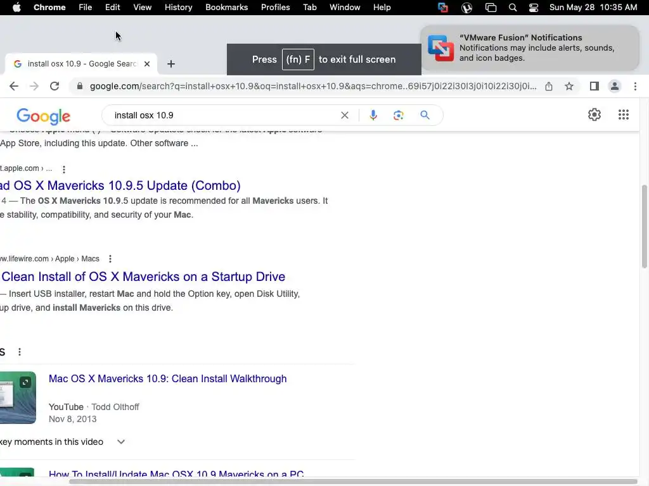Click the VMware Fusion menu bar icon
This screenshot has width=649, height=486.
point(443,8)
